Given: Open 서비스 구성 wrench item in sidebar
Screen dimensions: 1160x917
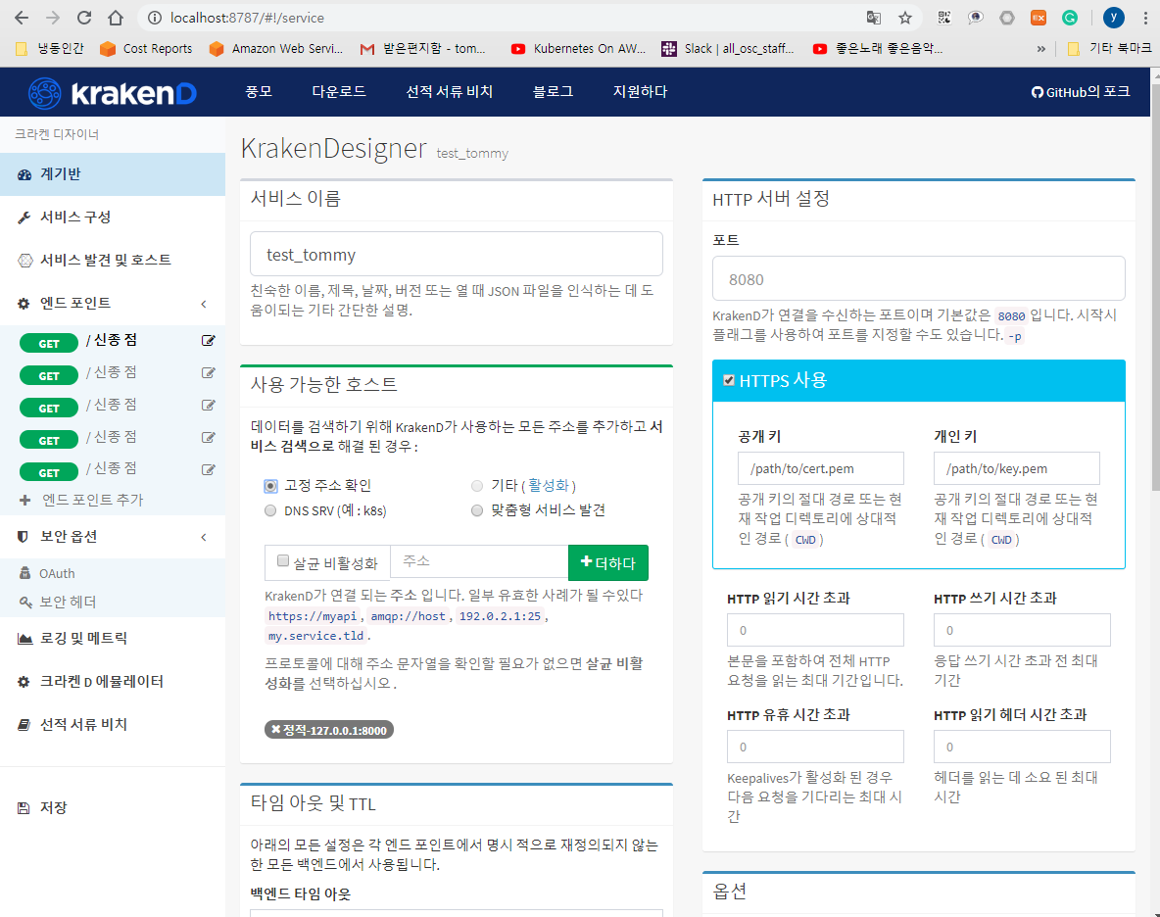Looking at the screenshot, I should [113, 217].
